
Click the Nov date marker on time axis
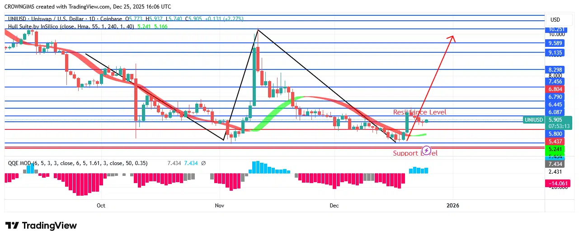(220, 205)
